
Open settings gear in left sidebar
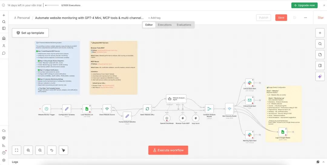point(4,160)
